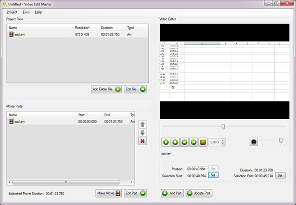Take a snapshot of the video frame
The height and width of the screenshot is (205, 296).
[x=203, y=142]
